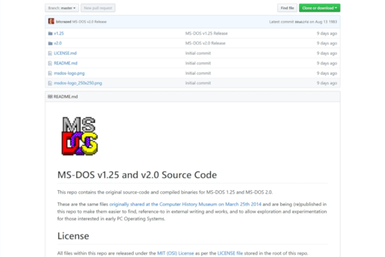This screenshot has height=257, width=385.
Task: Click the License heading
Action: tap(73, 236)
